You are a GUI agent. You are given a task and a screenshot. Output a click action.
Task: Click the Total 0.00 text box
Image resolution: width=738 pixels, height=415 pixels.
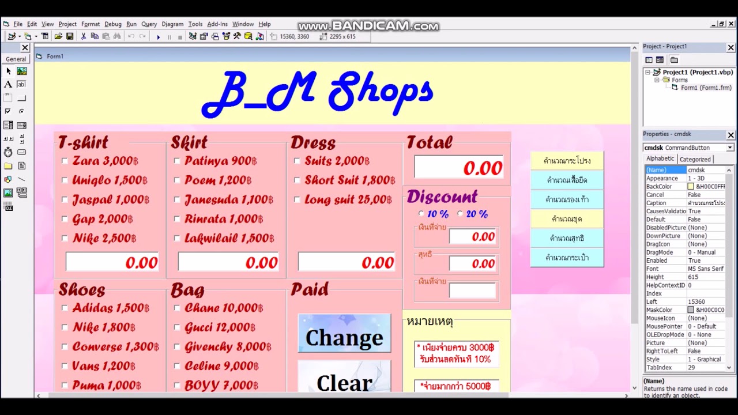(x=459, y=168)
